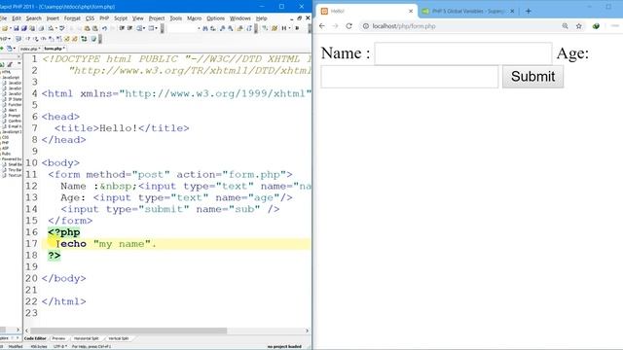Screen dimensions: 623x350
Task: Select the CSS item in side tree
Action: (5, 137)
